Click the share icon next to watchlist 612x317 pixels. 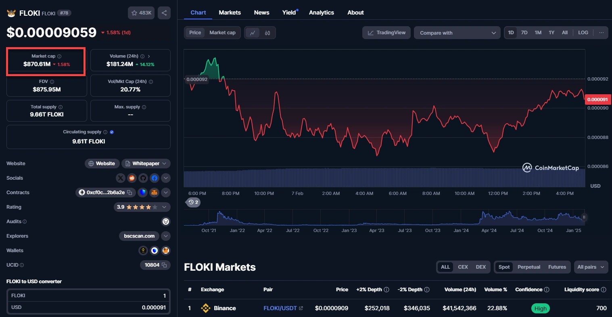coord(164,13)
